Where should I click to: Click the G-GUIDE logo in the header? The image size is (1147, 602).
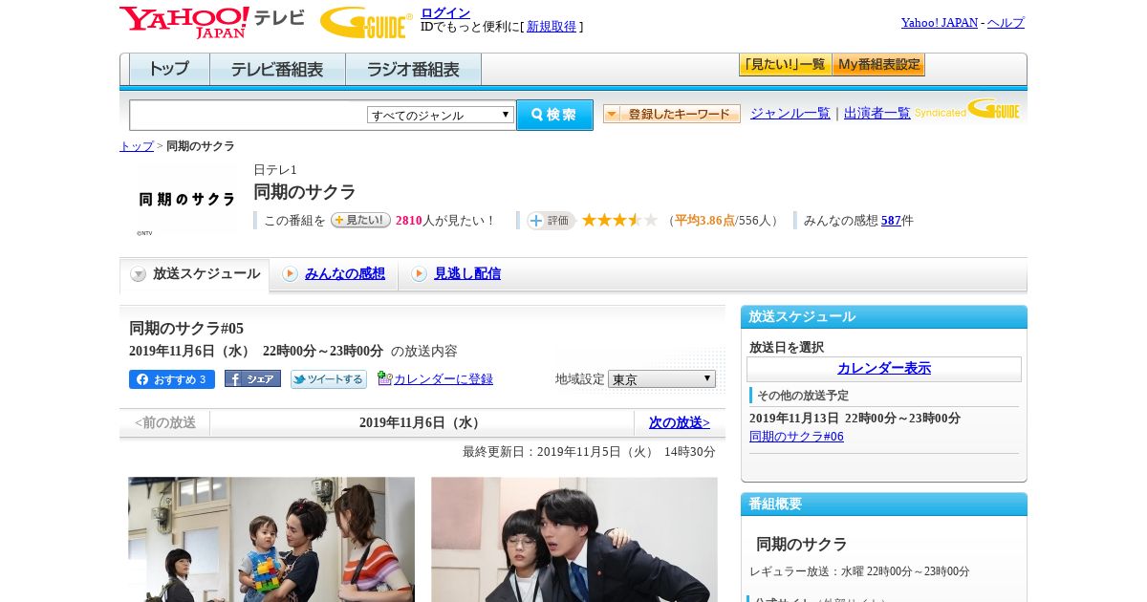click(366, 22)
